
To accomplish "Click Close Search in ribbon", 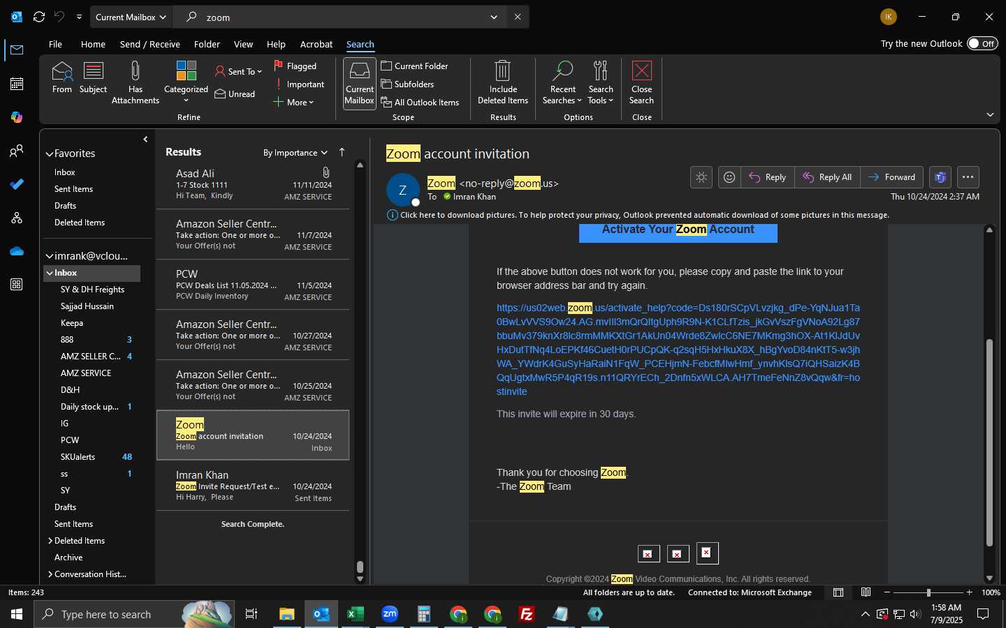I will [641, 82].
